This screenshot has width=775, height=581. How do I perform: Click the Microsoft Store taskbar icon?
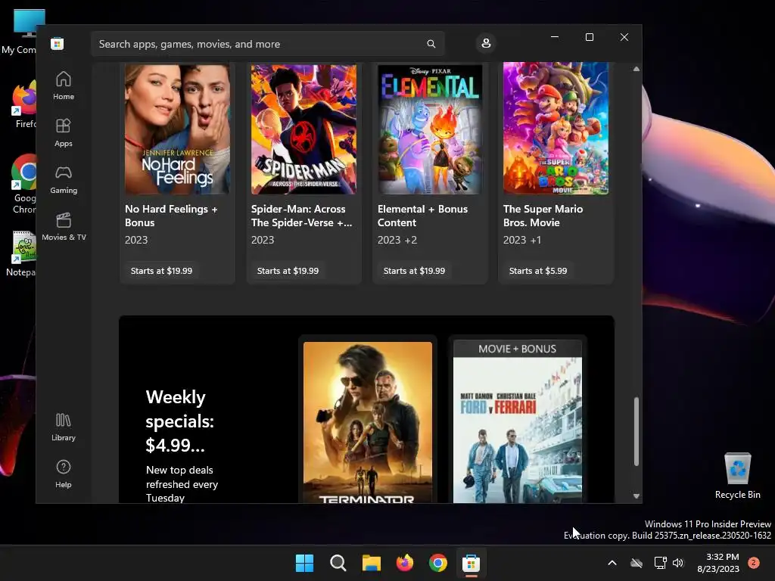(x=471, y=563)
